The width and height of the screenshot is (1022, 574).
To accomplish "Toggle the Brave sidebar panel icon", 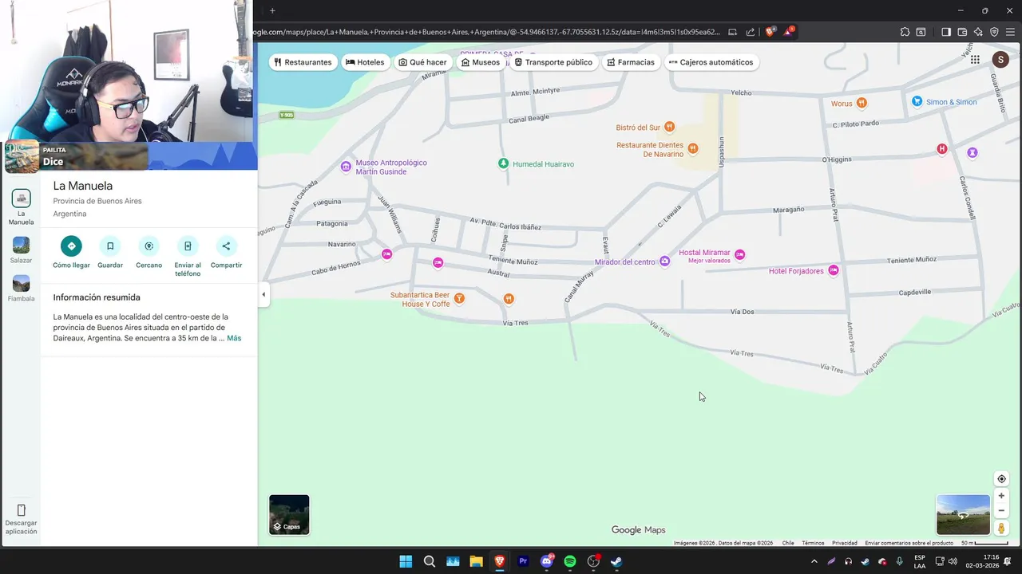I will pos(946,32).
